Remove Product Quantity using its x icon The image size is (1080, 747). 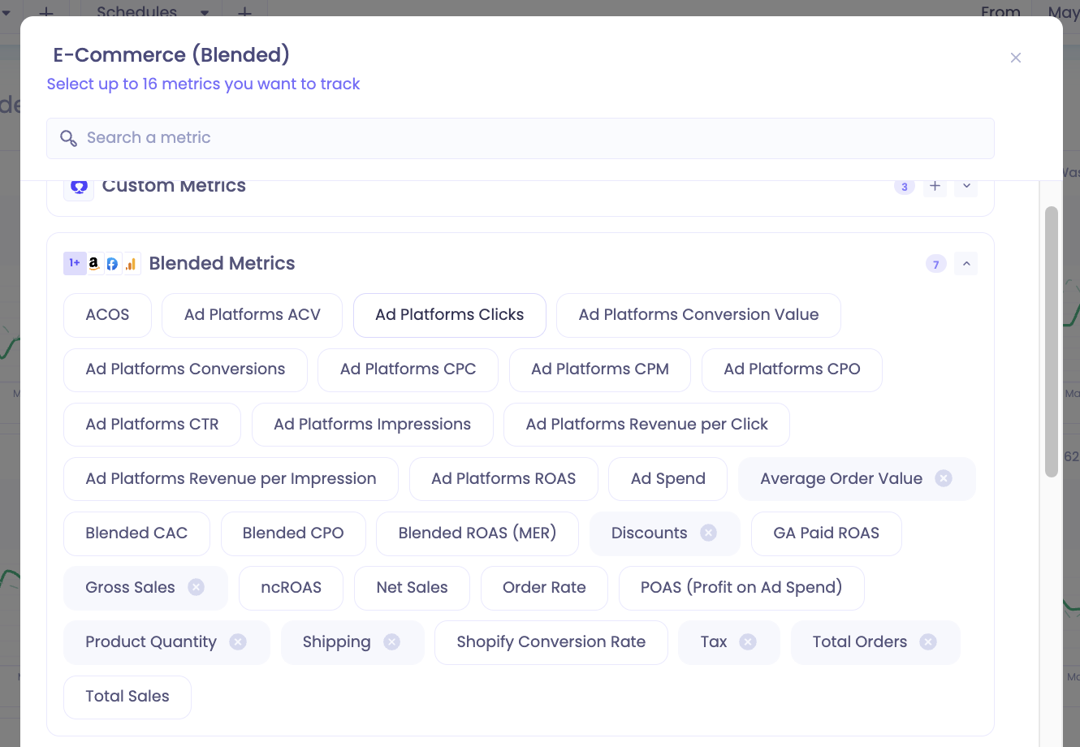tap(238, 641)
